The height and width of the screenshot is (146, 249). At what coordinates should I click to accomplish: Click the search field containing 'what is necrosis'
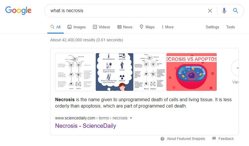(x=126, y=11)
